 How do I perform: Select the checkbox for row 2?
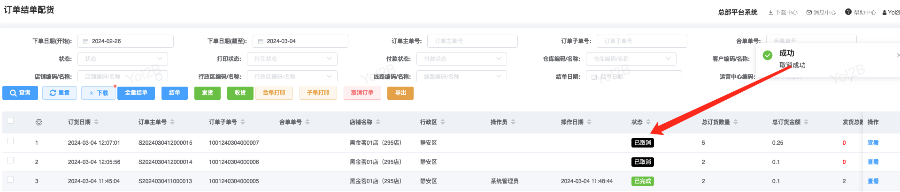click(10, 160)
